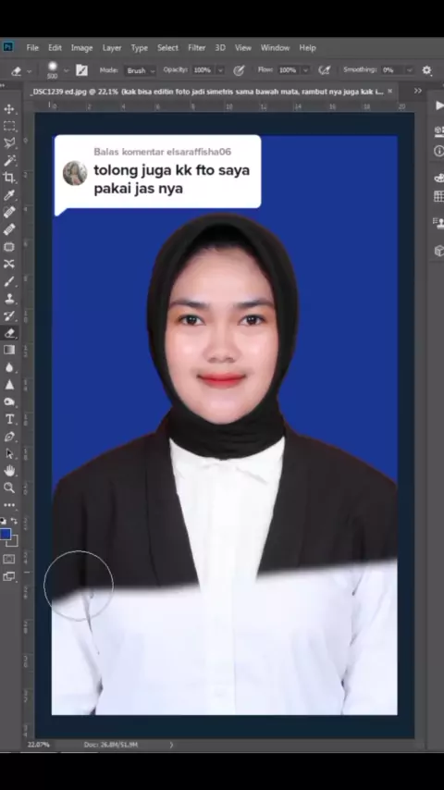Select the Eyedropper tool

click(9, 195)
